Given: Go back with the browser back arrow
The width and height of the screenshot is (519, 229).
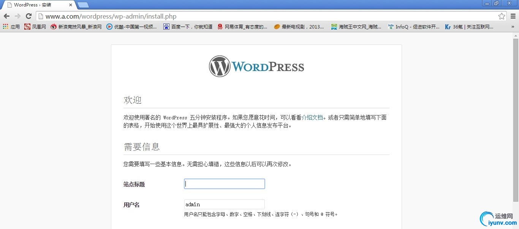Looking at the screenshot, I should pos(6,16).
